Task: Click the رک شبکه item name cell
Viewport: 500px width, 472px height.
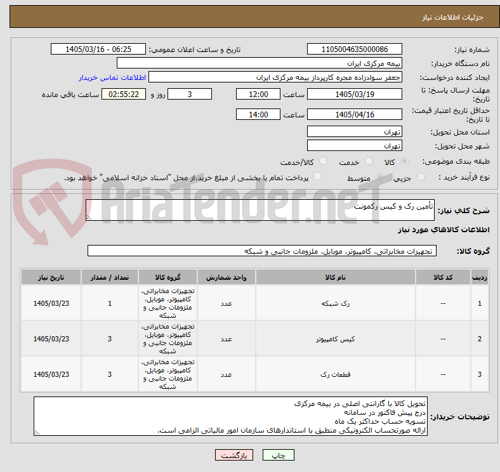Action: 336,303
